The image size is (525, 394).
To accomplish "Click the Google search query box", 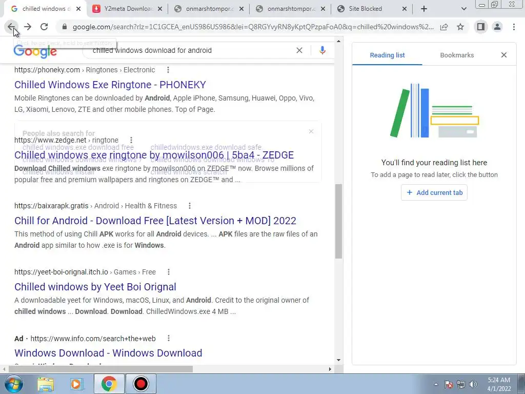I will [x=191, y=50].
